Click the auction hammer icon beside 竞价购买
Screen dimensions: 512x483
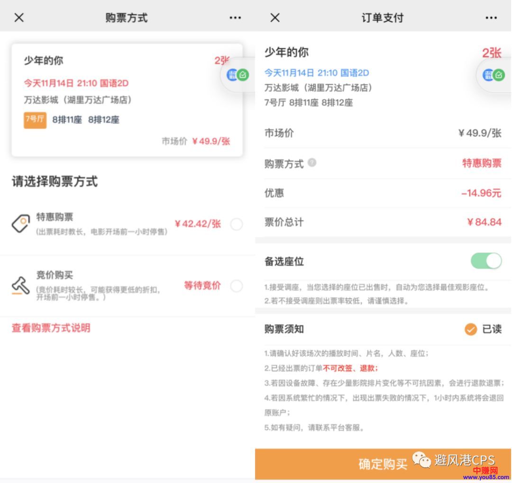[20, 285]
